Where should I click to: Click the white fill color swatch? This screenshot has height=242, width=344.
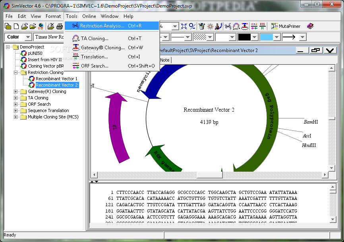click(222, 37)
